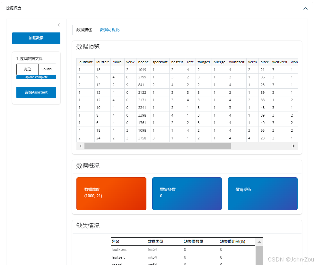
Task: Click the 缺失情况 section heading
Action: pos(88,226)
